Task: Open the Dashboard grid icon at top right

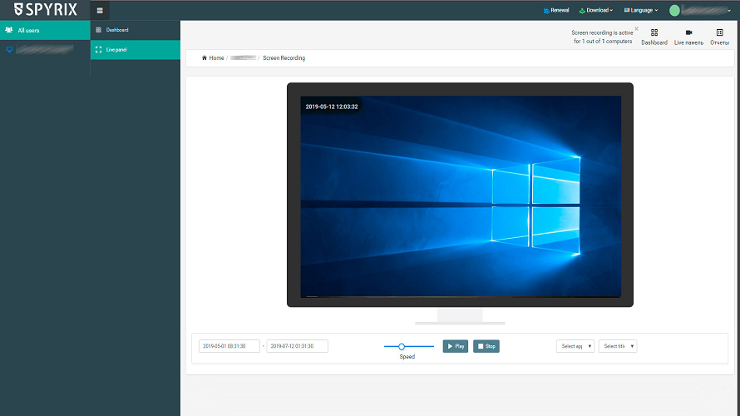Action: point(654,32)
